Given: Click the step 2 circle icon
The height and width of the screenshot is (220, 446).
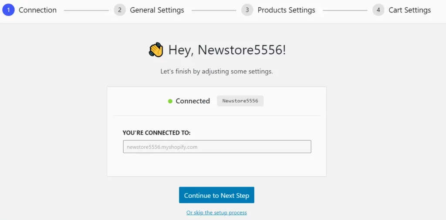Looking at the screenshot, I should (x=120, y=10).
